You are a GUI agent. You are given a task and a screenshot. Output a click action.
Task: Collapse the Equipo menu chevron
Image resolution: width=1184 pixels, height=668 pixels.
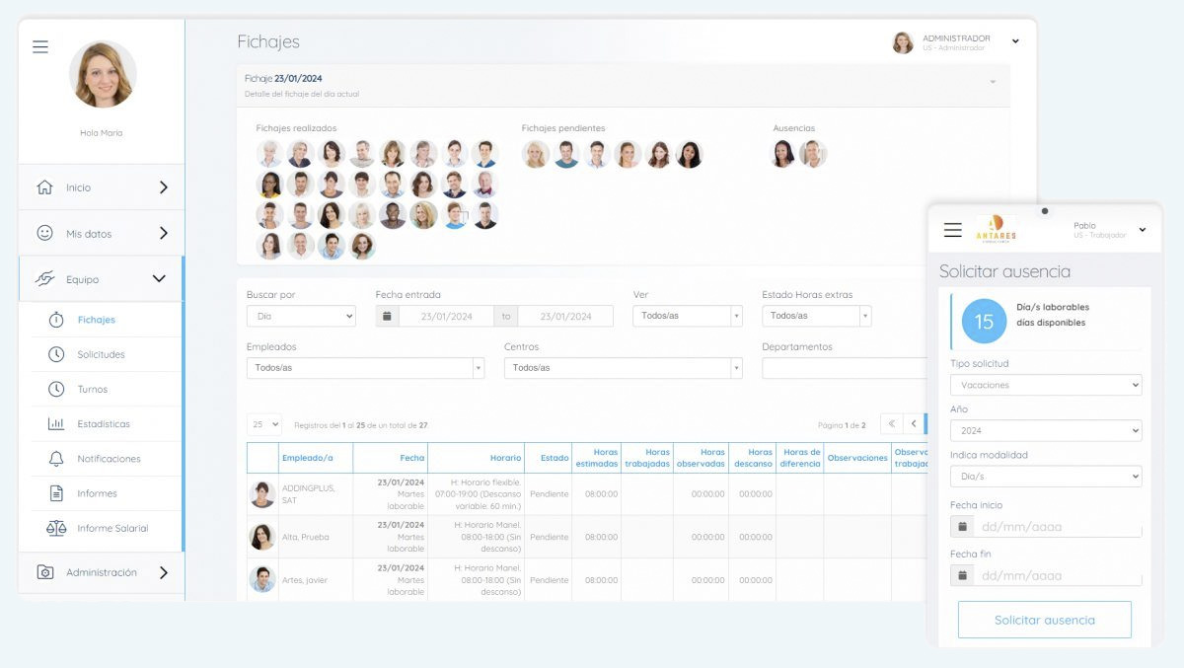click(x=159, y=279)
